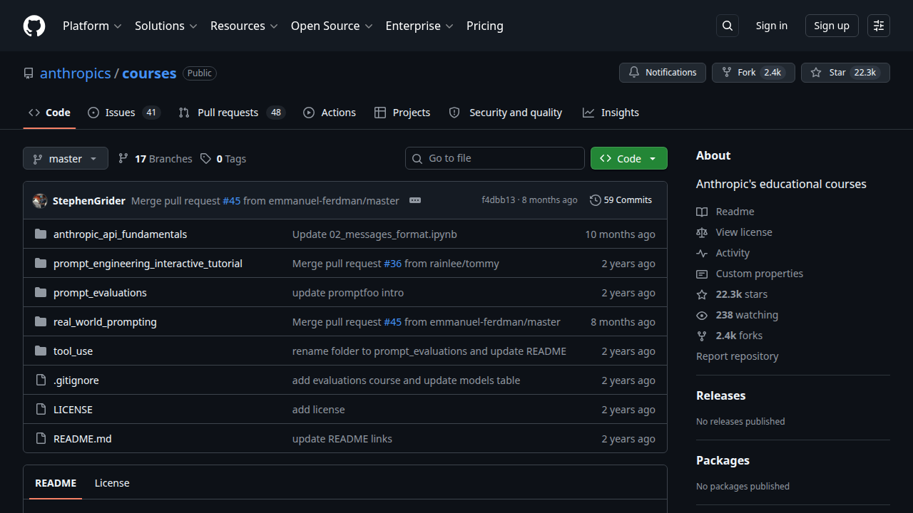Open the Solutions dropdown menu

pos(165,26)
